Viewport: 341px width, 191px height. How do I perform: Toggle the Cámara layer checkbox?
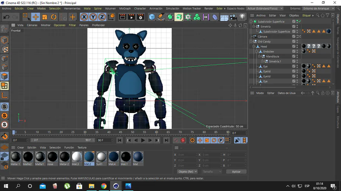point(294,36)
